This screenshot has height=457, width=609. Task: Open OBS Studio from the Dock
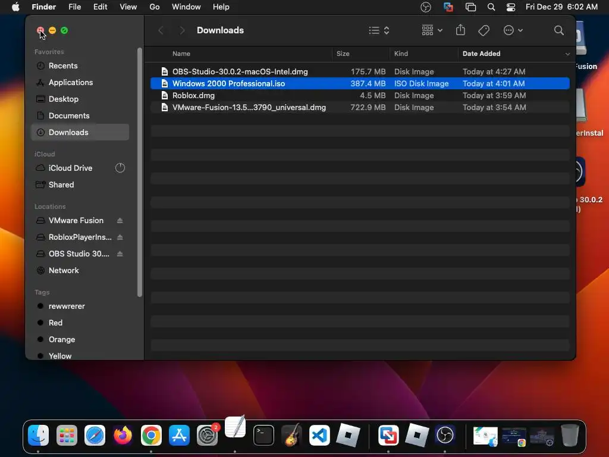(445, 435)
